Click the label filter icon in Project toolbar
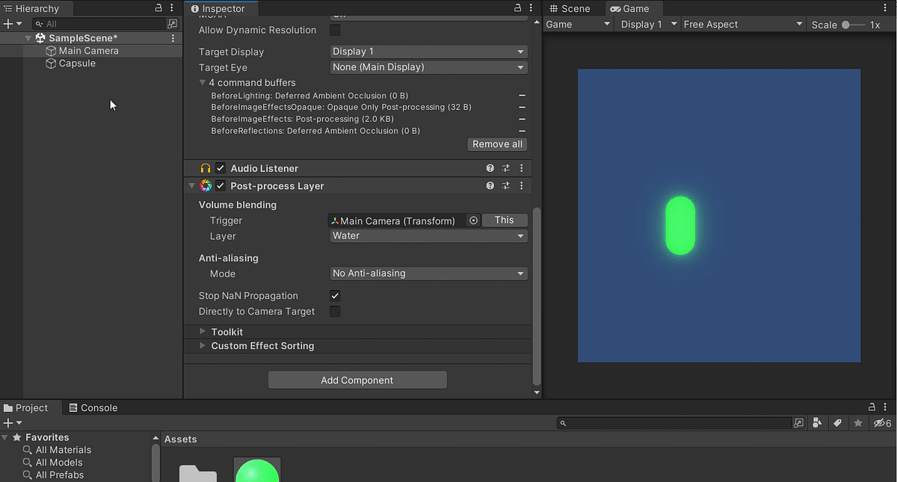This screenshot has width=897, height=482. (837, 423)
